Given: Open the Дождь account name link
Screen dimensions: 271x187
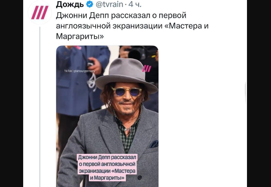Looking at the screenshot, I should pos(70,4).
